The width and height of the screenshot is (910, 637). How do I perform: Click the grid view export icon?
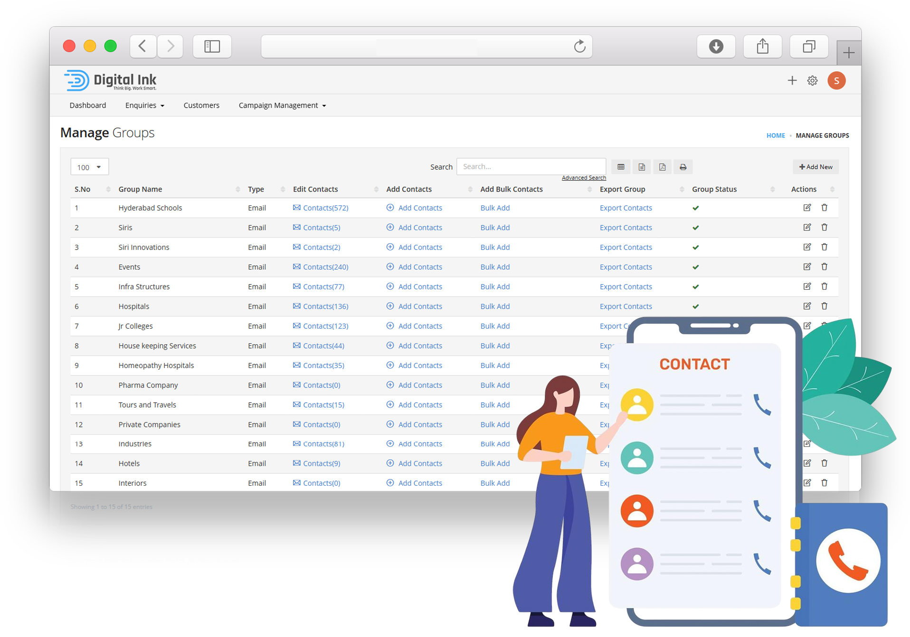(x=621, y=167)
